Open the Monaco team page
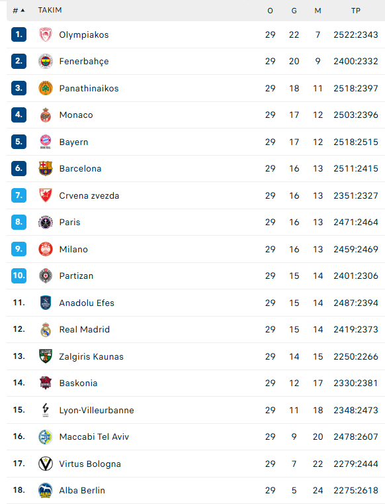This screenshot has height=504, width=385. pyautogui.click(x=76, y=115)
